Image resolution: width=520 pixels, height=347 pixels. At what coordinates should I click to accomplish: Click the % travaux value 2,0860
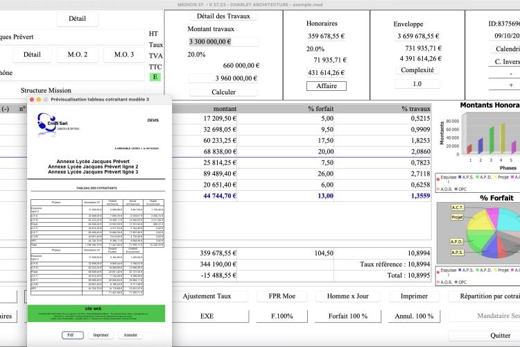[383, 152]
